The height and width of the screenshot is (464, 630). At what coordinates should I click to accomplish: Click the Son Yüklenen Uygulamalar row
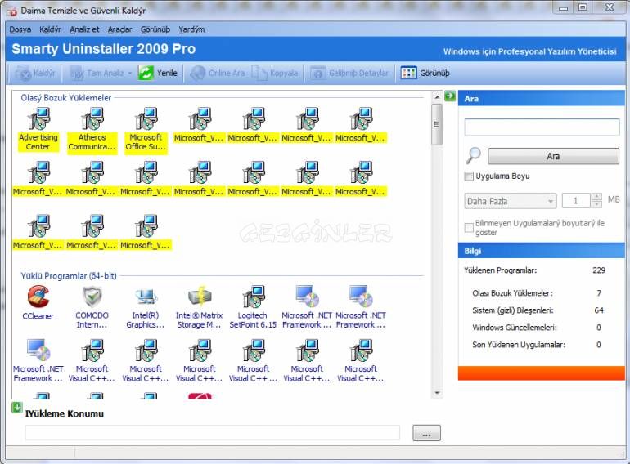click(x=538, y=345)
